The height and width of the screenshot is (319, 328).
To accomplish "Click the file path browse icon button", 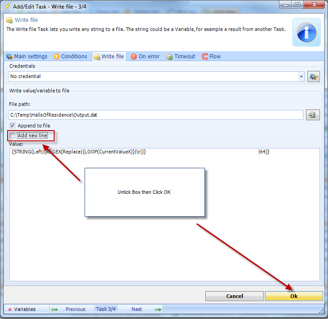I will point(313,115).
